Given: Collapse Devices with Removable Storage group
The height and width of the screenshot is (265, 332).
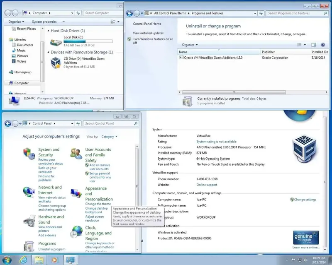Looking at the screenshot, I should (49, 52).
